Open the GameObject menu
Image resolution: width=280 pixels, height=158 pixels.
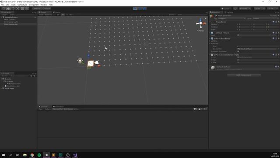(x=22, y=5)
